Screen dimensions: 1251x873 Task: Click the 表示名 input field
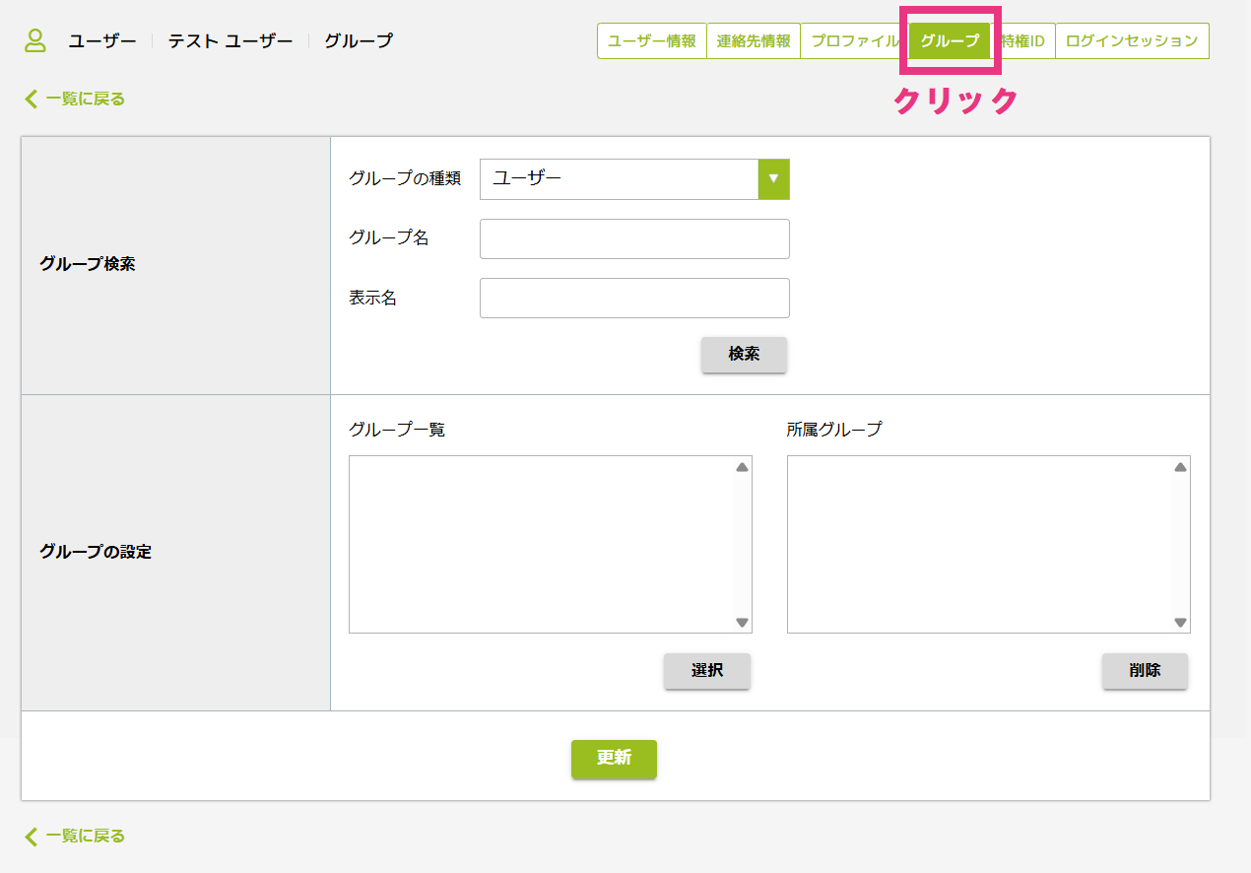pyautogui.click(x=634, y=298)
